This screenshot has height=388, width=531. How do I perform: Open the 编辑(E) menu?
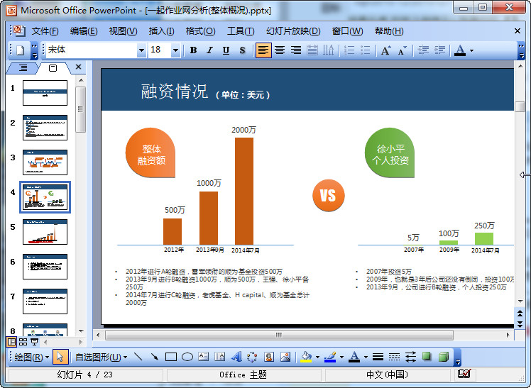pos(84,31)
